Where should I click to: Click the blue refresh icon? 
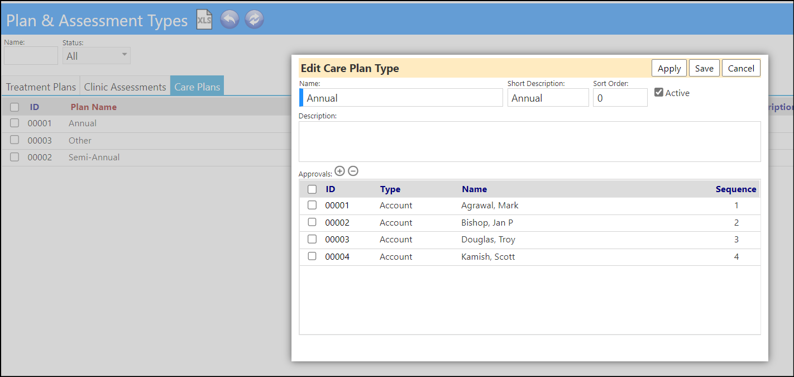(254, 20)
